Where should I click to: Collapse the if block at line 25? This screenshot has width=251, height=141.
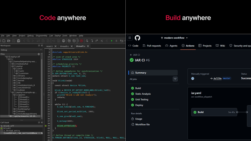(51, 92)
